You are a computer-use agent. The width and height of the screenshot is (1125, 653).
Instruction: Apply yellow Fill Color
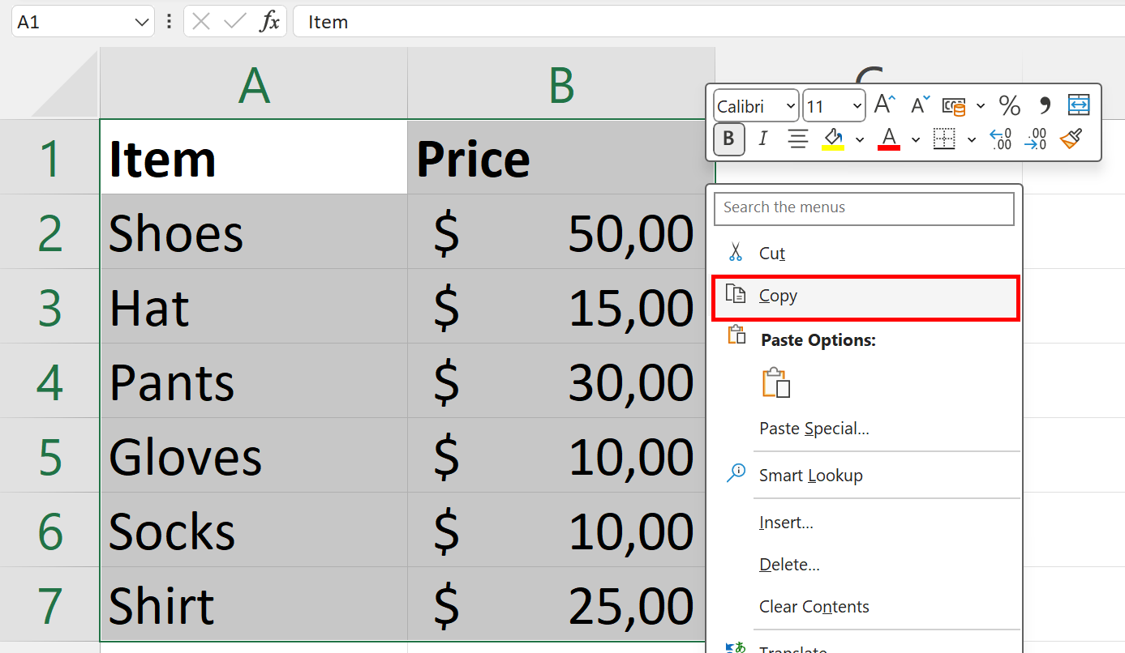(x=834, y=139)
